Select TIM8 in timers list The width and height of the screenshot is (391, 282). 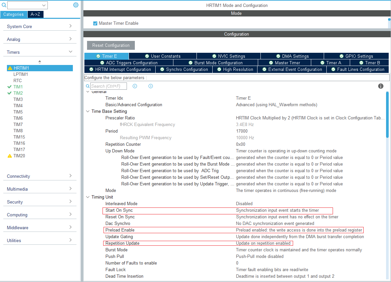point(18,131)
